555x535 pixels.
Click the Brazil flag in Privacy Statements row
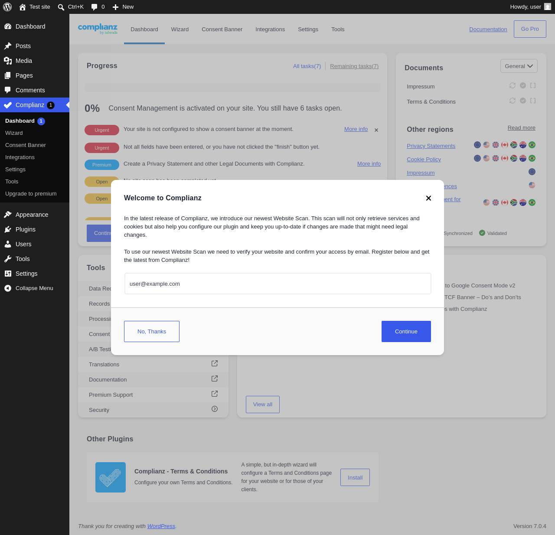(532, 145)
